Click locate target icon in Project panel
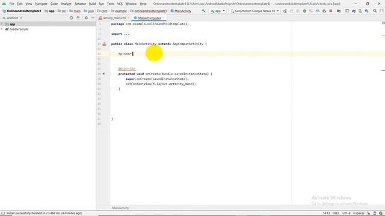 [71, 18]
